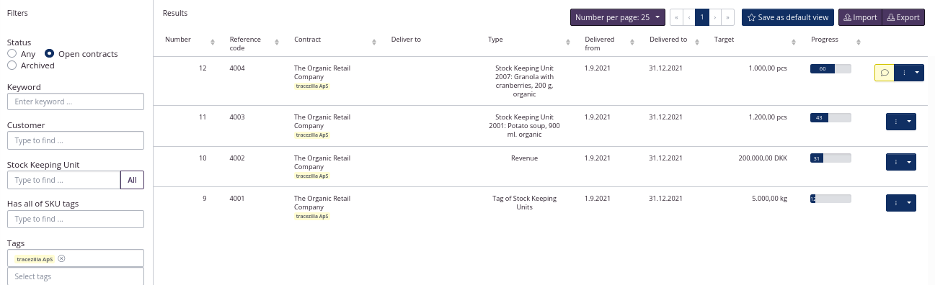Click the target value 200.000,00 DKK
This screenshot has height=285, width=935.
763,158
